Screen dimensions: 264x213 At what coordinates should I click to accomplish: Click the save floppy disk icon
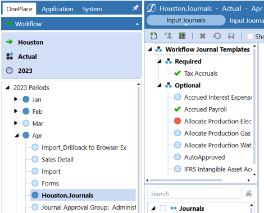(x=231, y=36)
